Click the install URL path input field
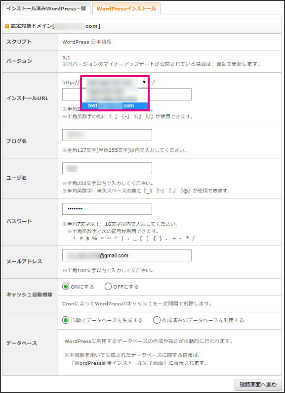 127,94
